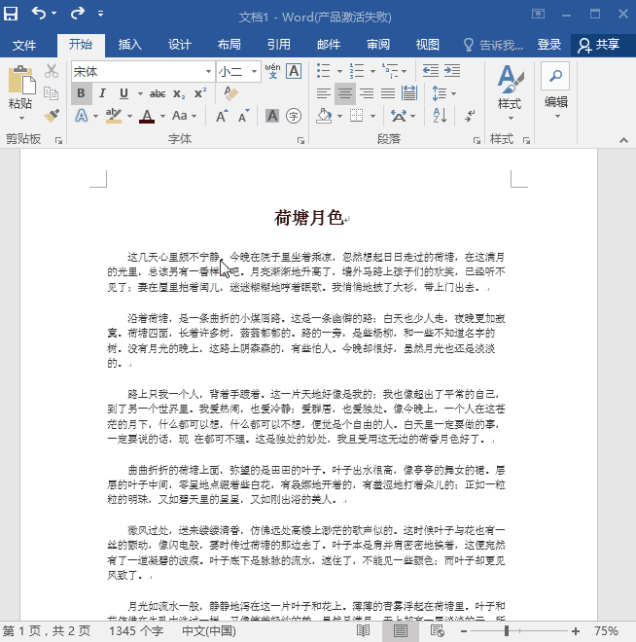Click the 告诉我 search box
Screen dimensions: 636x642
click(494, 45)
